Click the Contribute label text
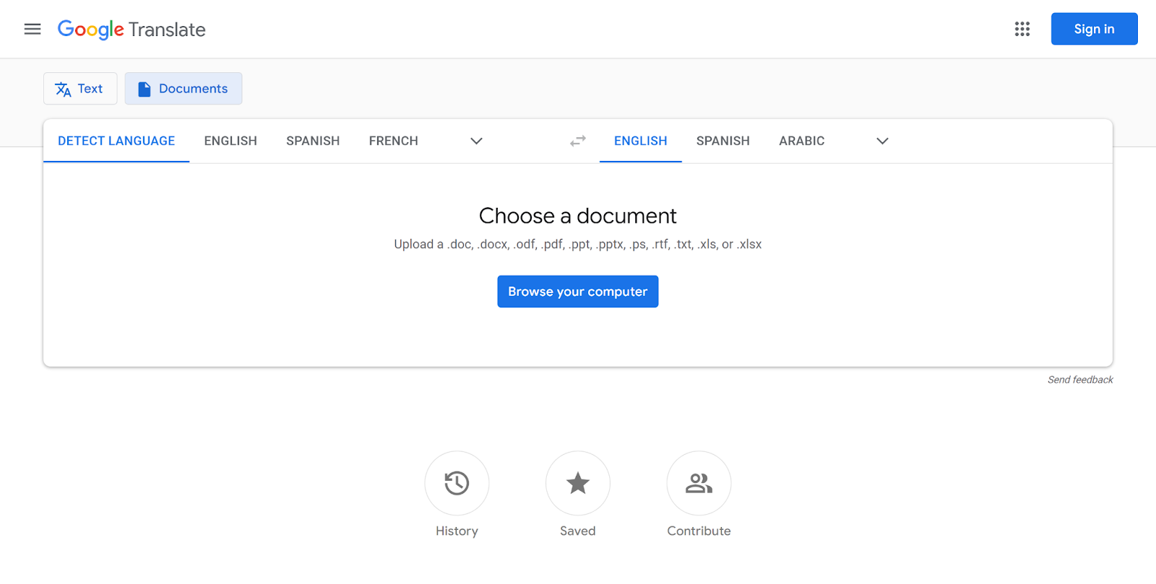 pos(699,531)
